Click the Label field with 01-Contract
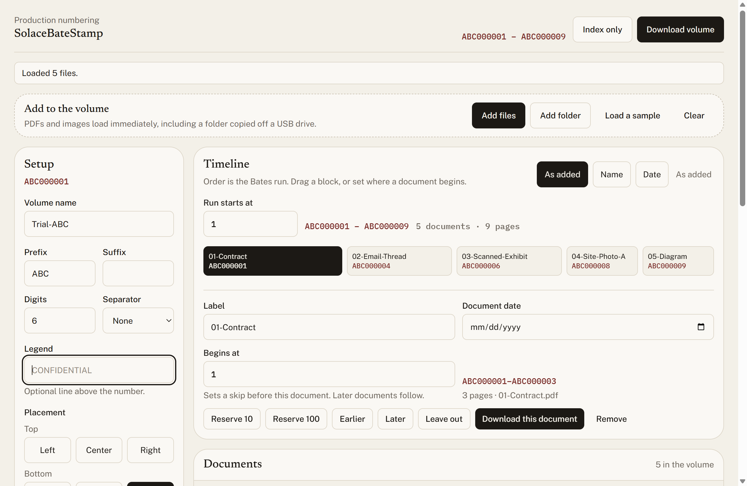747x486 pixels. [329, 327]
